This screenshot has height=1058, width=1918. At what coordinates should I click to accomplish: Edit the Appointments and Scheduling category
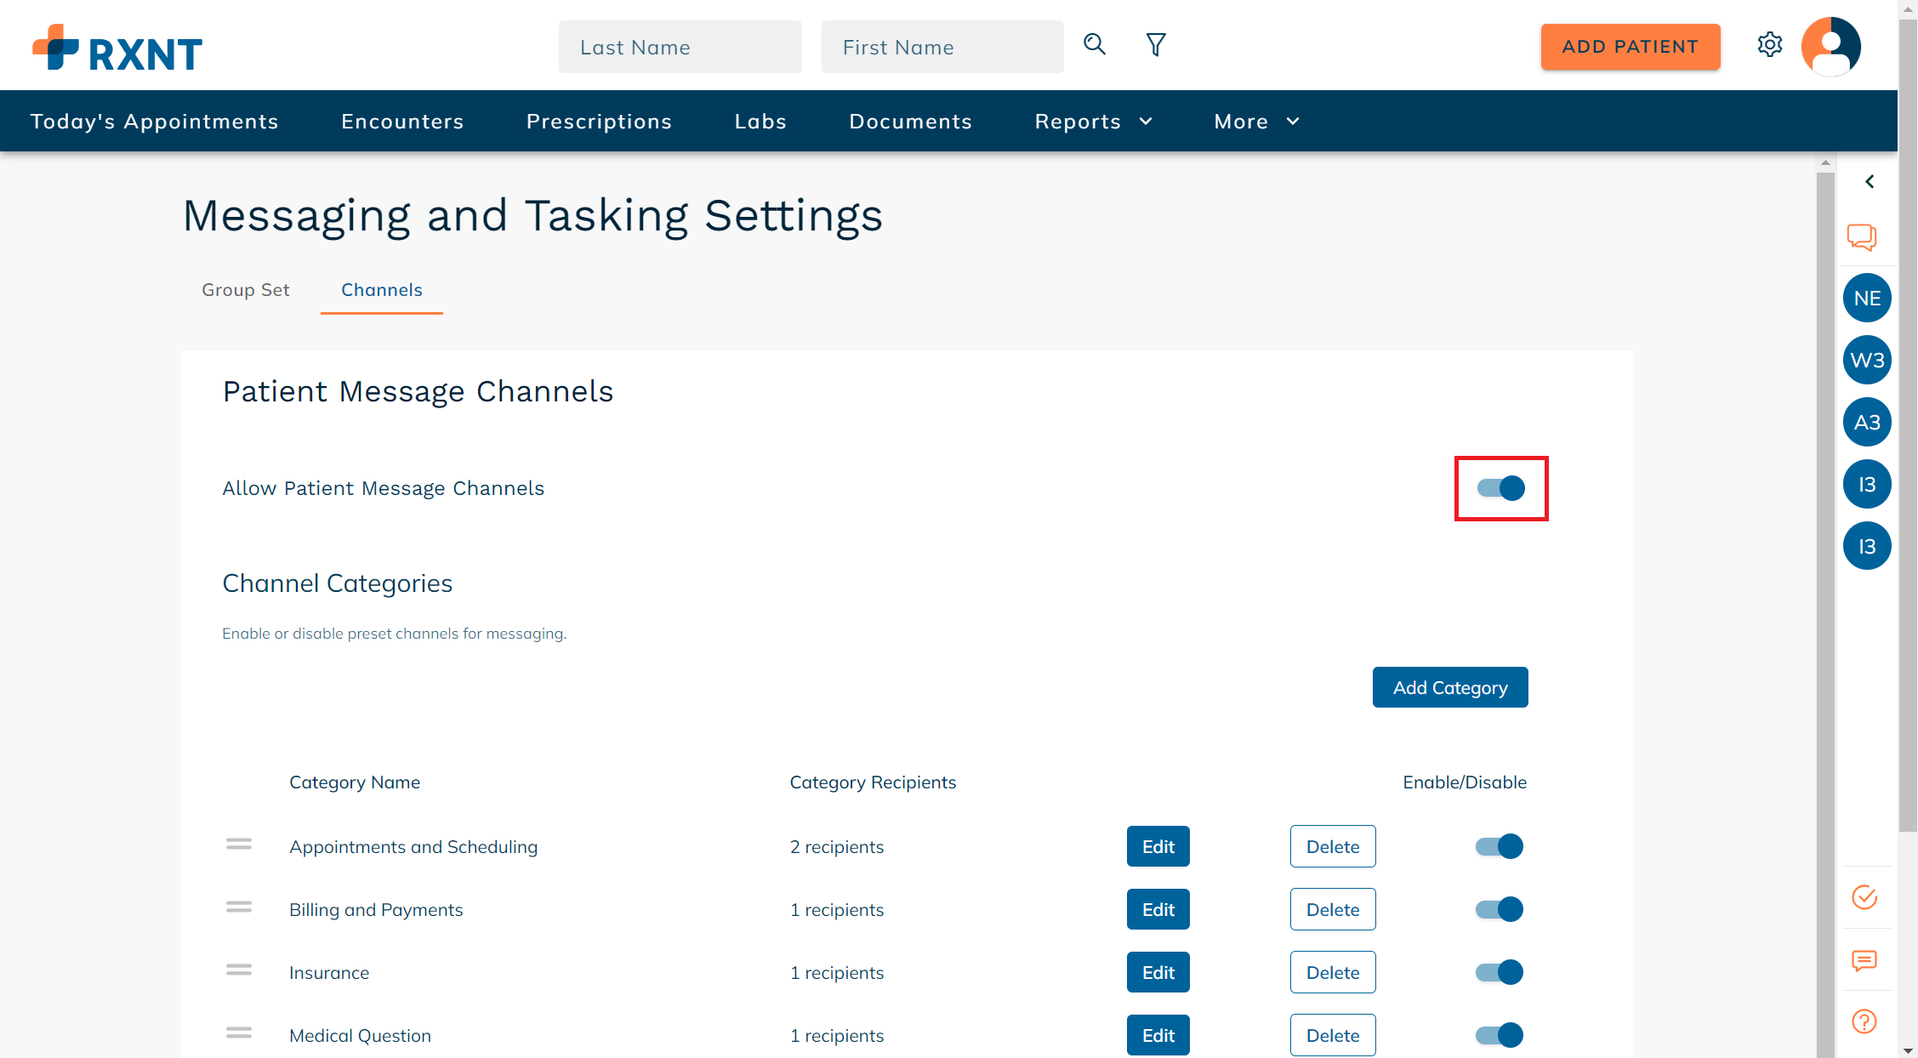[1158, 846]
